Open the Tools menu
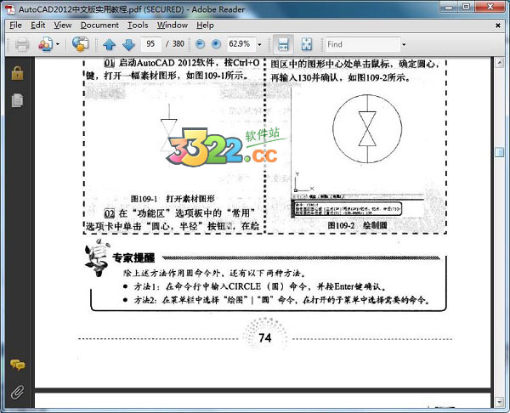Screen dimensions: 510x413 click(x=138, y=25)
